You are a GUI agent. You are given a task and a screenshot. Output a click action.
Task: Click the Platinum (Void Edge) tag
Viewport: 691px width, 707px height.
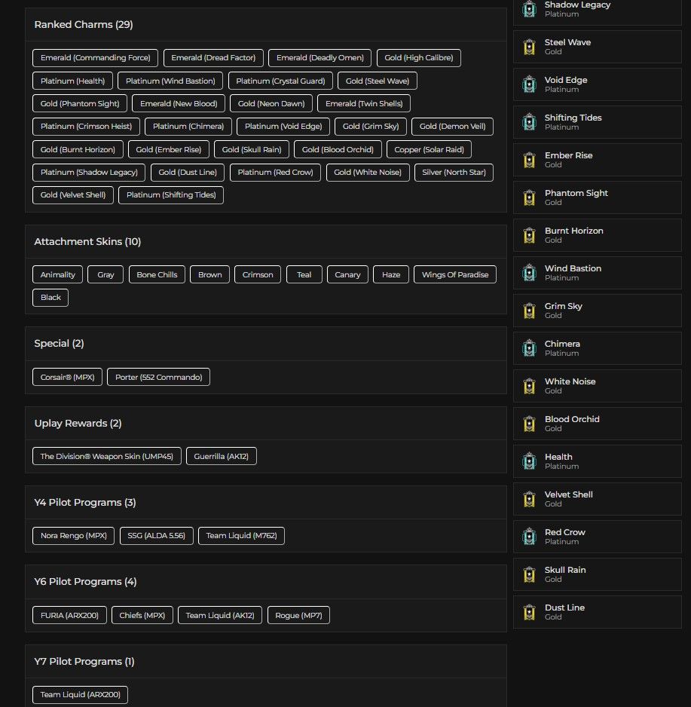coord(283,127)
